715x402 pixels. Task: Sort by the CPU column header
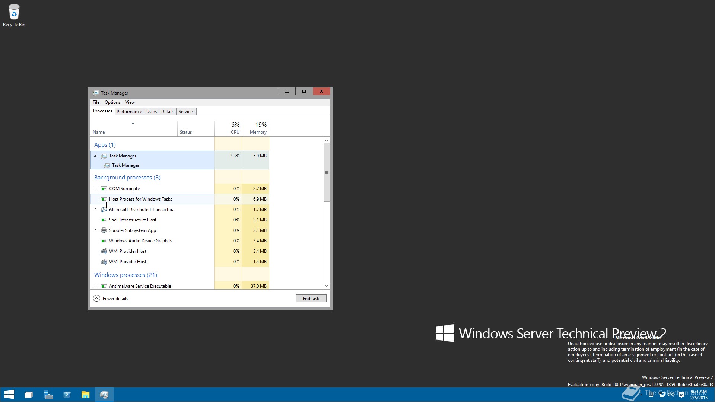tap(228, 128)
